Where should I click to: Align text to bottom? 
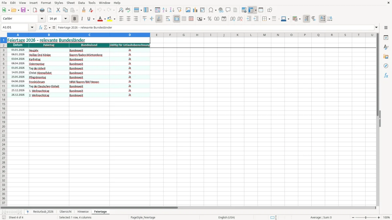159,19
